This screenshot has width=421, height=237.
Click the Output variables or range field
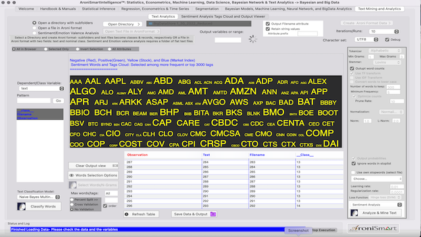(228, 40)
